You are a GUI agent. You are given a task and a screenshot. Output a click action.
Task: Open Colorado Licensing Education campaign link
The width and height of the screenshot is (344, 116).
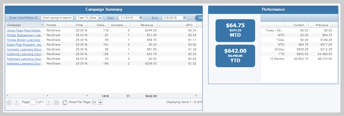click(x=25, y=49)
